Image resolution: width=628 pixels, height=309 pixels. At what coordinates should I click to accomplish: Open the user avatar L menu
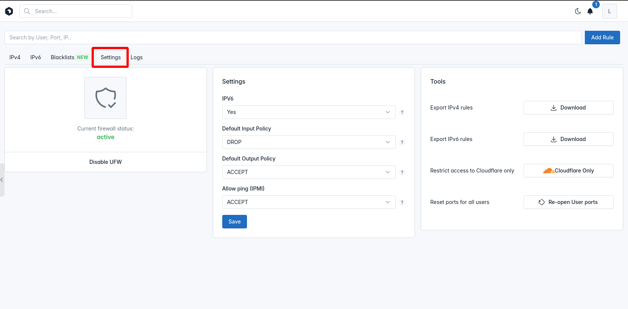610,11
